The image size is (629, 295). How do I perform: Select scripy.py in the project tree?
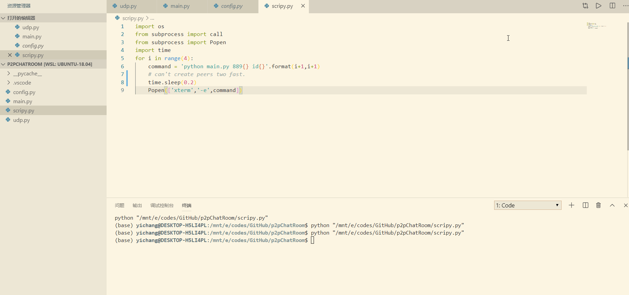click(53, 110)
